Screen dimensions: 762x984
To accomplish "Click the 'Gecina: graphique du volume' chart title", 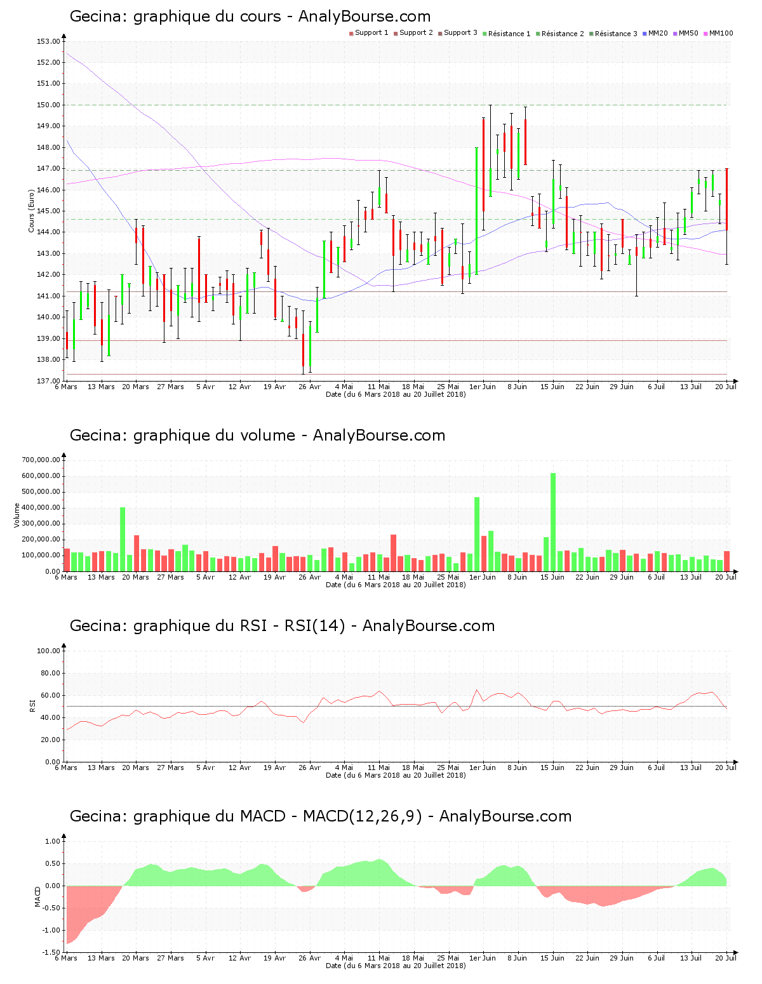I will click(257, 435).
